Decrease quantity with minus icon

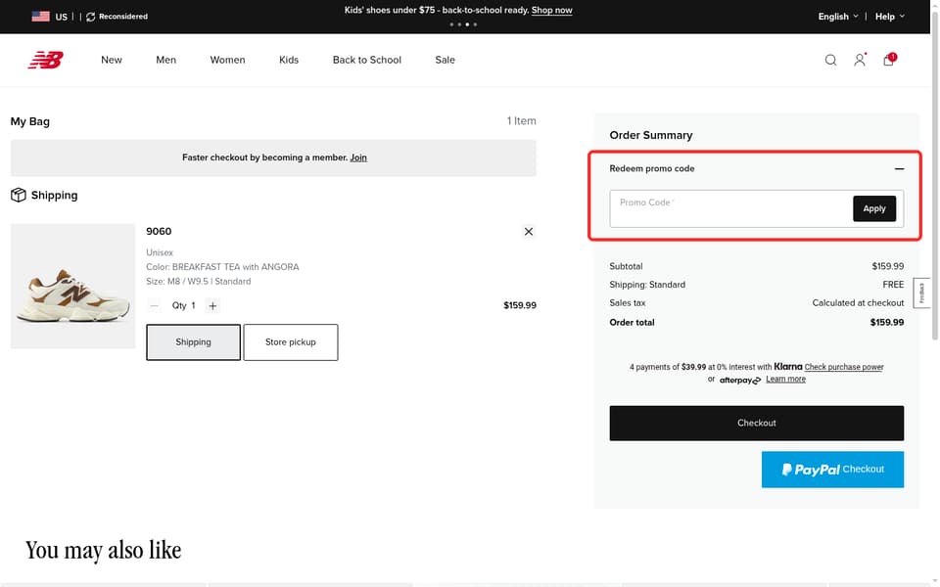tap(154, 305)
